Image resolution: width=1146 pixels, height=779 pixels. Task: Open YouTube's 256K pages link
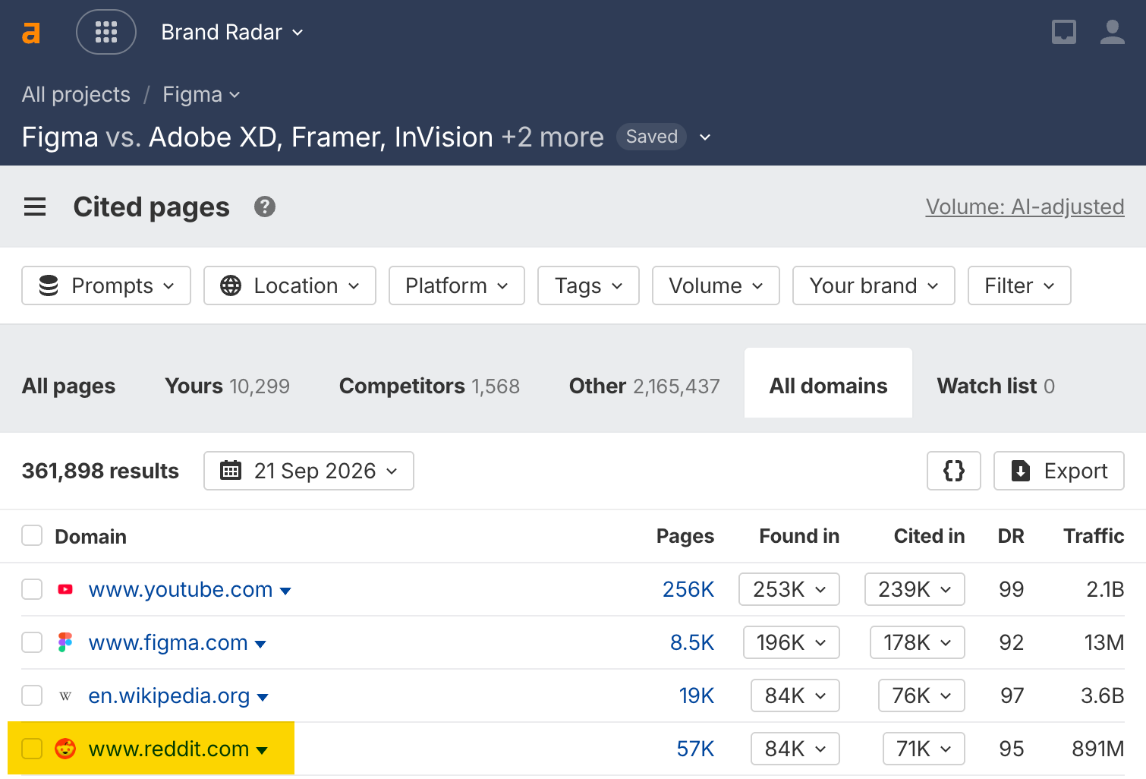coord(688,589)
